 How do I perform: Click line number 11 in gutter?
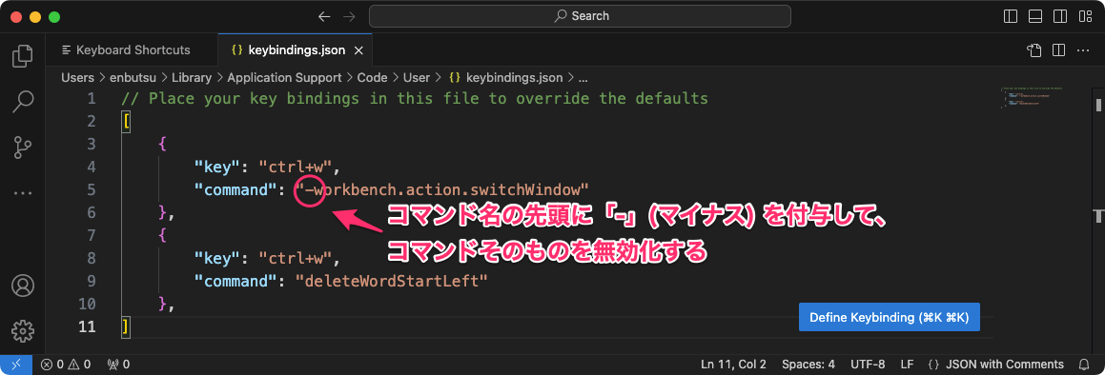click(87, 326)
